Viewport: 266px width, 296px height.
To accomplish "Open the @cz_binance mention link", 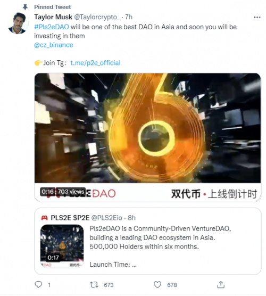I will (x=54, y=45).
